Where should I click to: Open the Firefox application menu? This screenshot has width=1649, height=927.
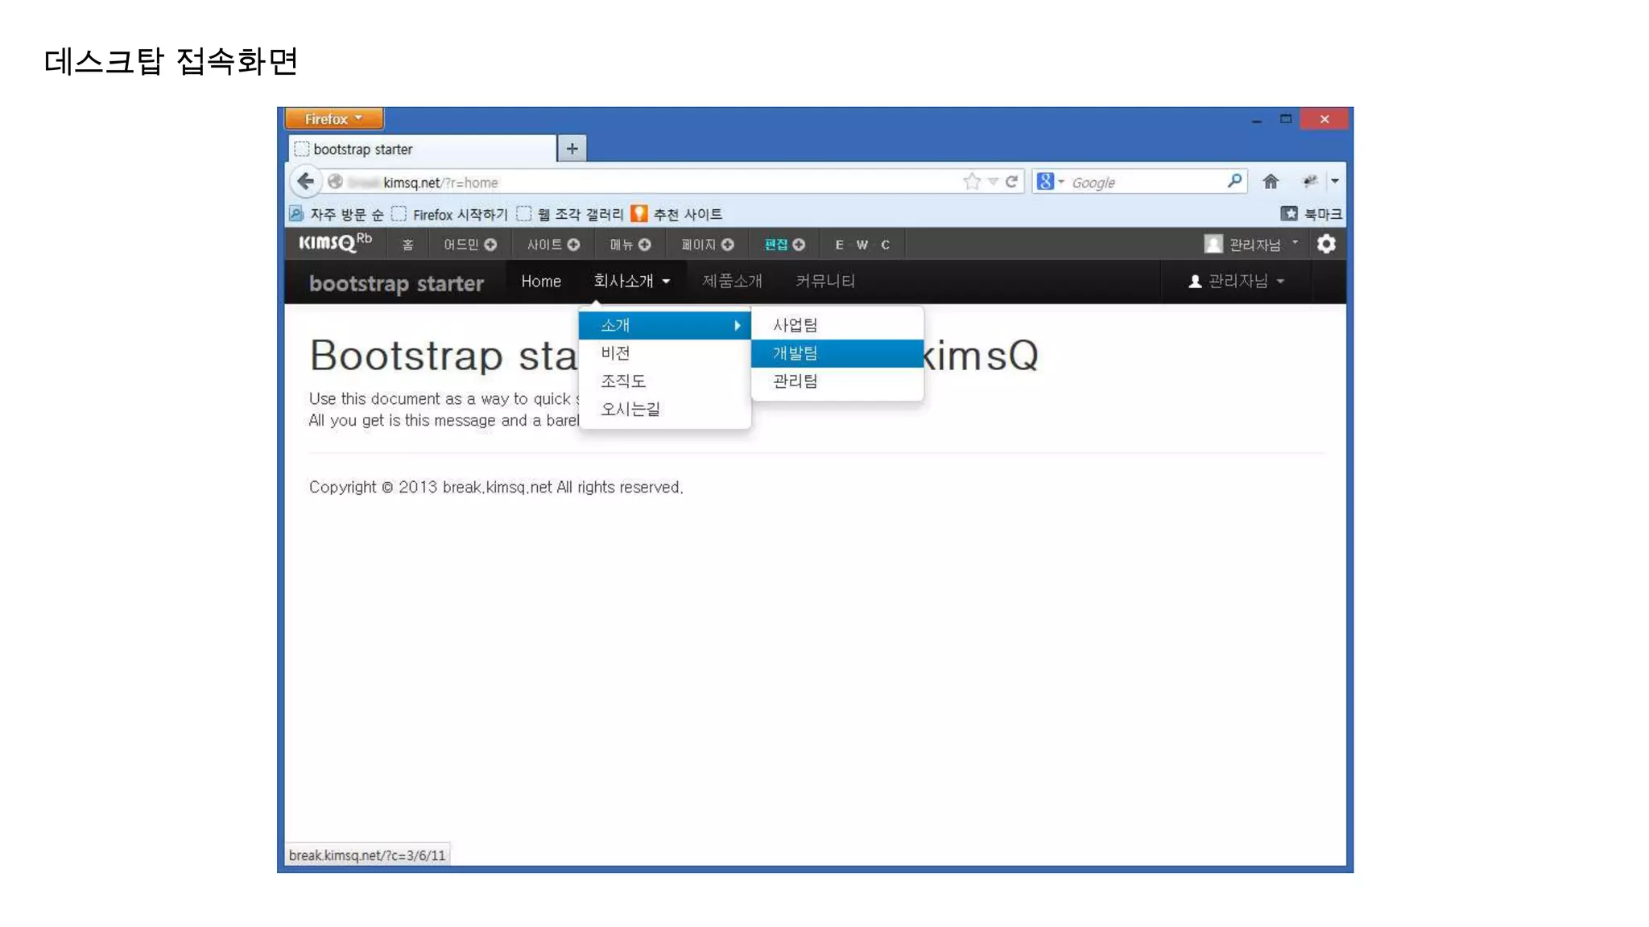click(x=333, y=119)
